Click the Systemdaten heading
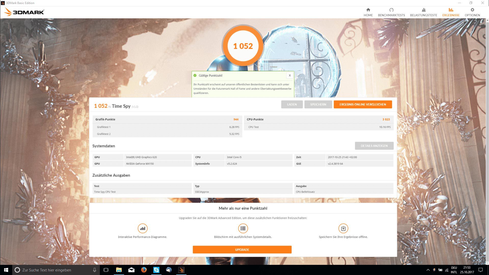The image size is (489, 275). click(104, 146)
